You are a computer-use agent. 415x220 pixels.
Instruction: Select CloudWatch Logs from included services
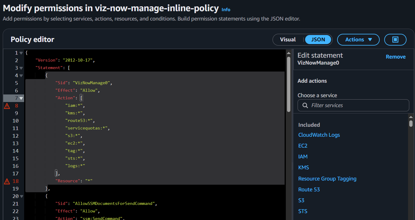point(319,135)
